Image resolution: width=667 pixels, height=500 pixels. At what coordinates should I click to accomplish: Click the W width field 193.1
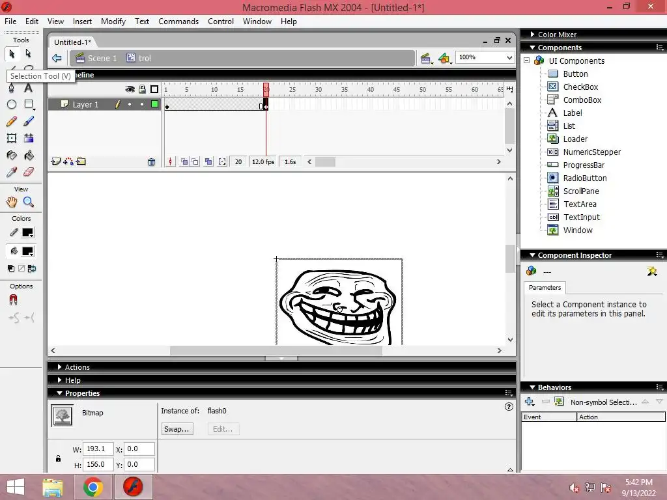pos(98,449)
